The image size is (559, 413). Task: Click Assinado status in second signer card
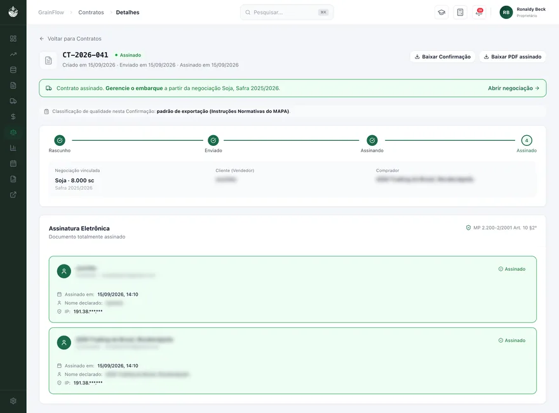coord(512,341)
